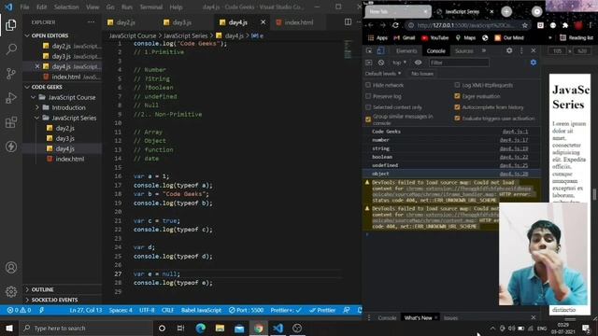Image resolution: width=598 pixels, height=336 pixels.
Task: Click Windows Start button
Action: [9, 328]
